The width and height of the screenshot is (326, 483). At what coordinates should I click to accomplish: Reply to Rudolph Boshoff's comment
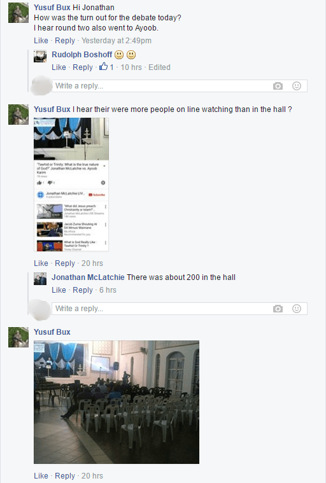(83, 67)
